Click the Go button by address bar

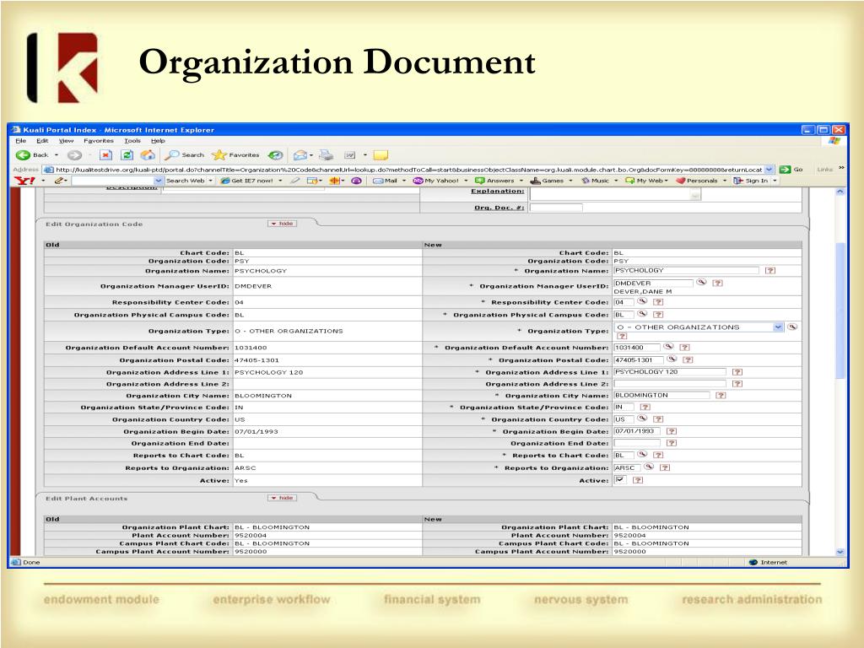point(790,169)
